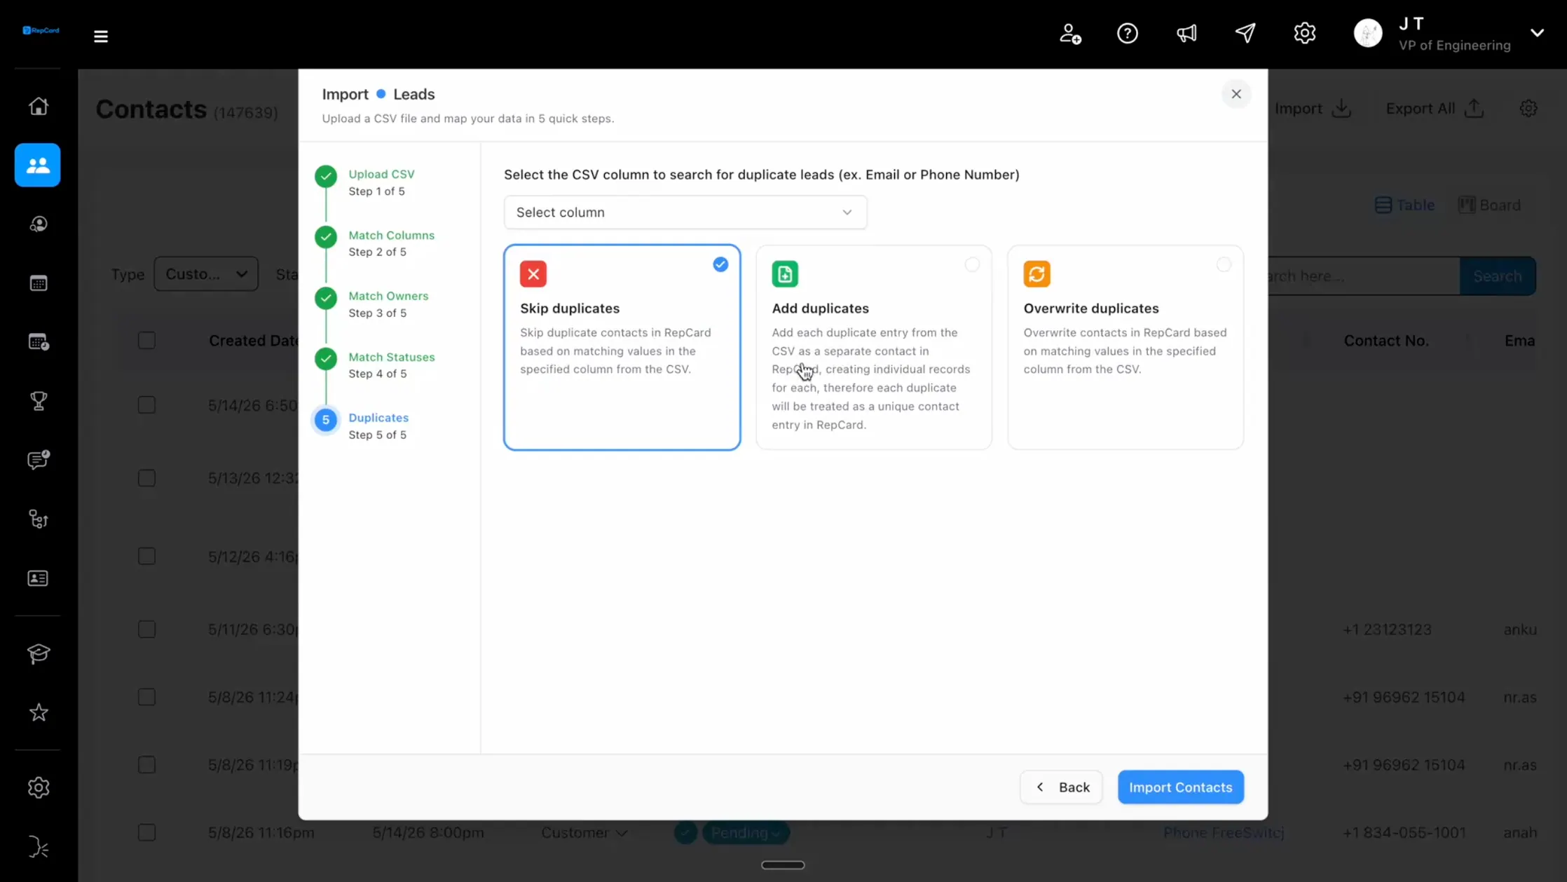
Task: Open the Customer type dropdown in last row
Action: tap(584, 833)
